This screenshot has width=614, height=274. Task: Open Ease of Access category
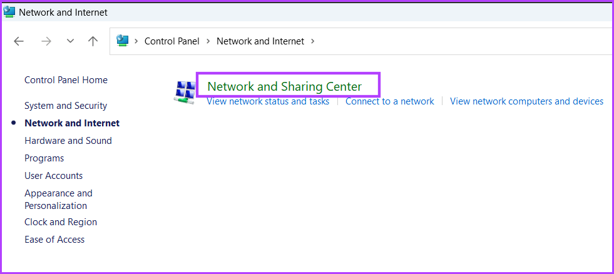pyautogui.click(x=54, y=240)
